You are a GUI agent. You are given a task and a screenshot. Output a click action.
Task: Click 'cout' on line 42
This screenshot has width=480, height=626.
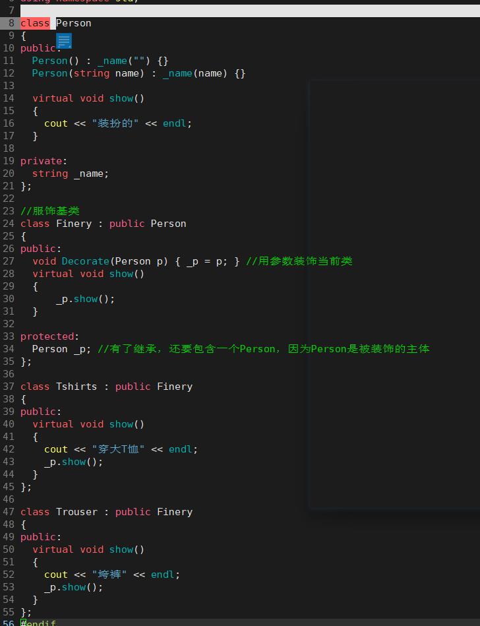(x=56, y=449)
